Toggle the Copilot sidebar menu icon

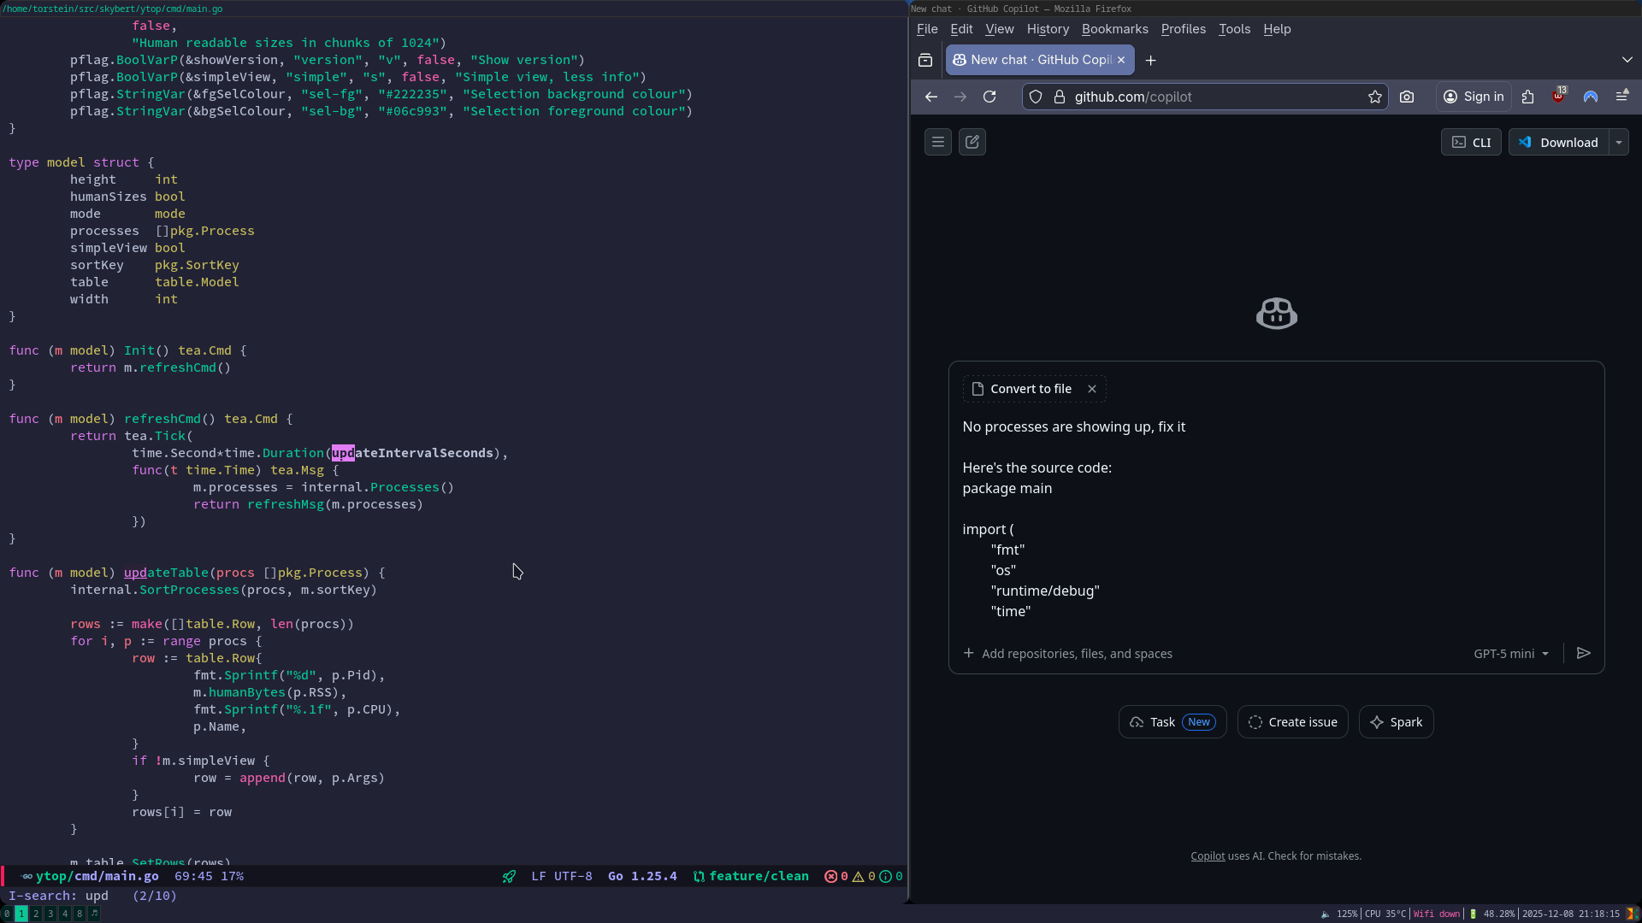tap(938, 142)
